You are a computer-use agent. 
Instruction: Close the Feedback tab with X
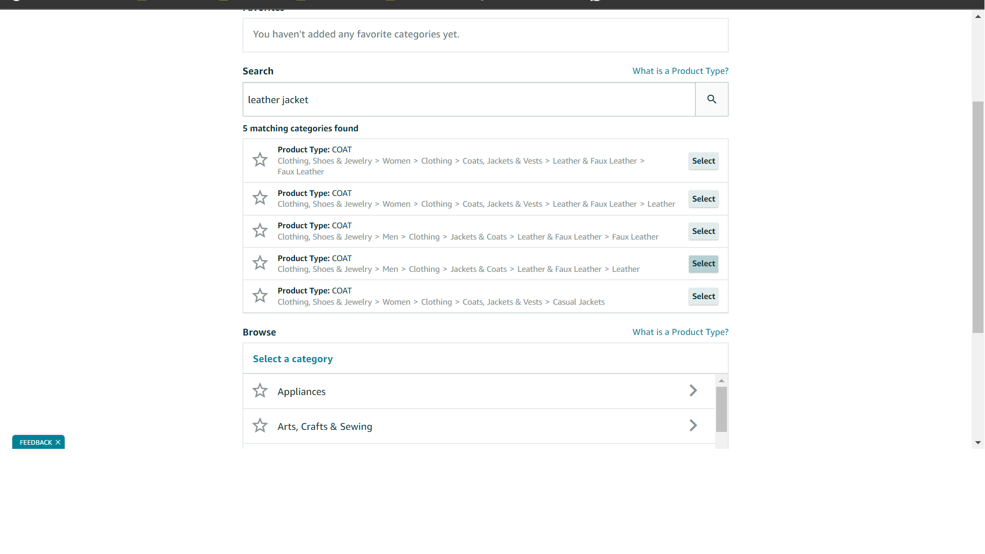click(58, 442)
